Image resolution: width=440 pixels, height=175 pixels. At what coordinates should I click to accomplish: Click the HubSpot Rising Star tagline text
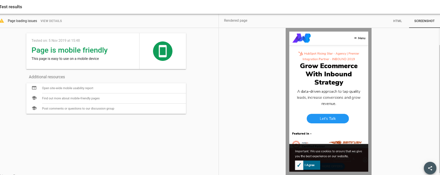click(x=329, y=56)
